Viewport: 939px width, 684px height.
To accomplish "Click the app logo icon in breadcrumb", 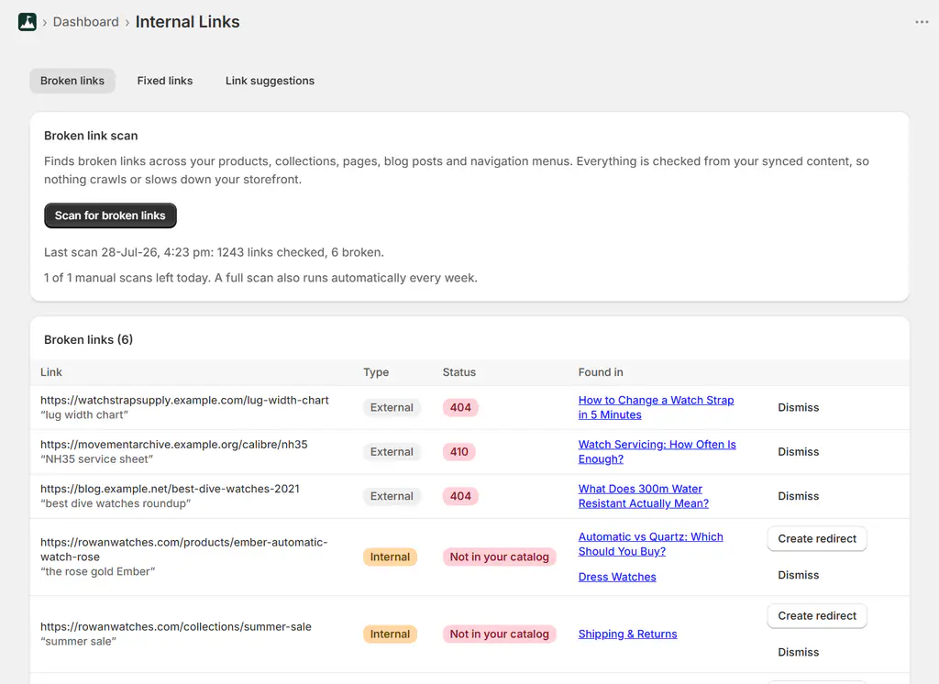I will pos(27,22).
